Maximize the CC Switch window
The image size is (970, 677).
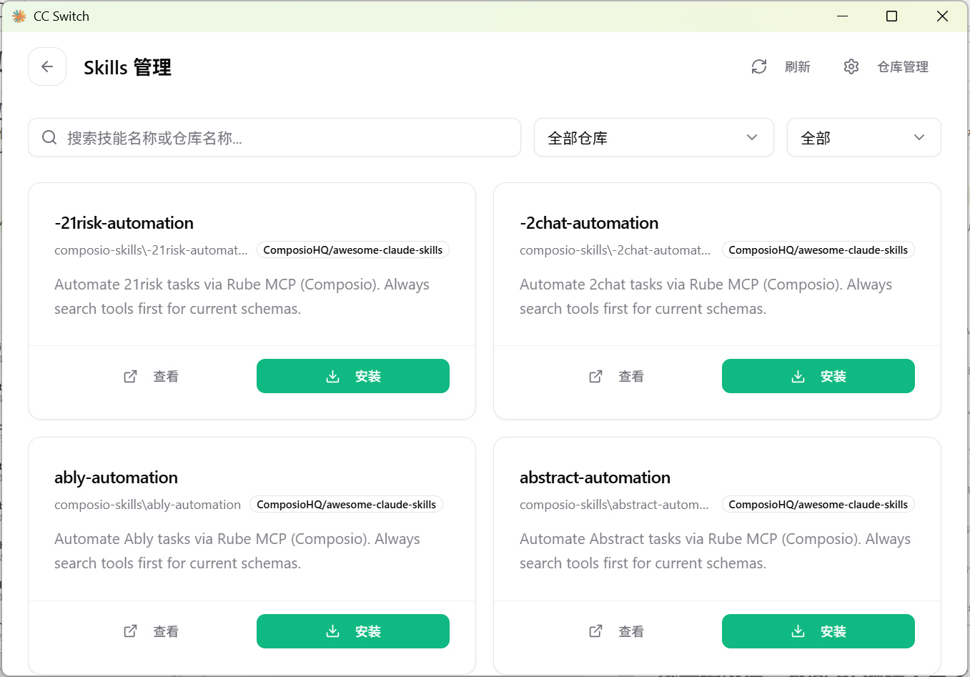891,16
